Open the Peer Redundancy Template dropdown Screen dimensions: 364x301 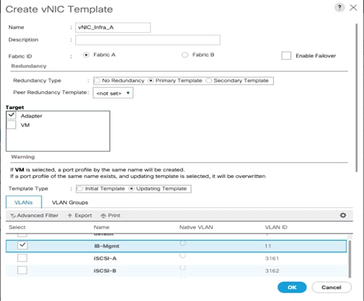(x=113, y=93)
